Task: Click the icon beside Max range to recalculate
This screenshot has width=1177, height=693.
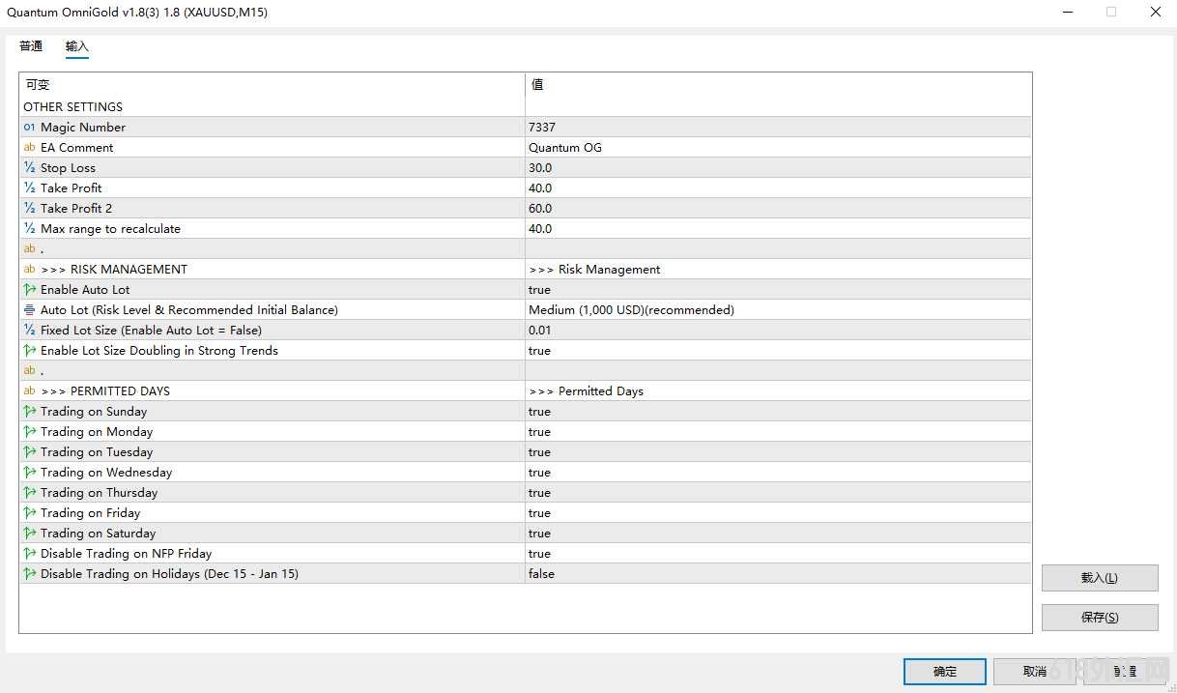Action: point(29,229)
